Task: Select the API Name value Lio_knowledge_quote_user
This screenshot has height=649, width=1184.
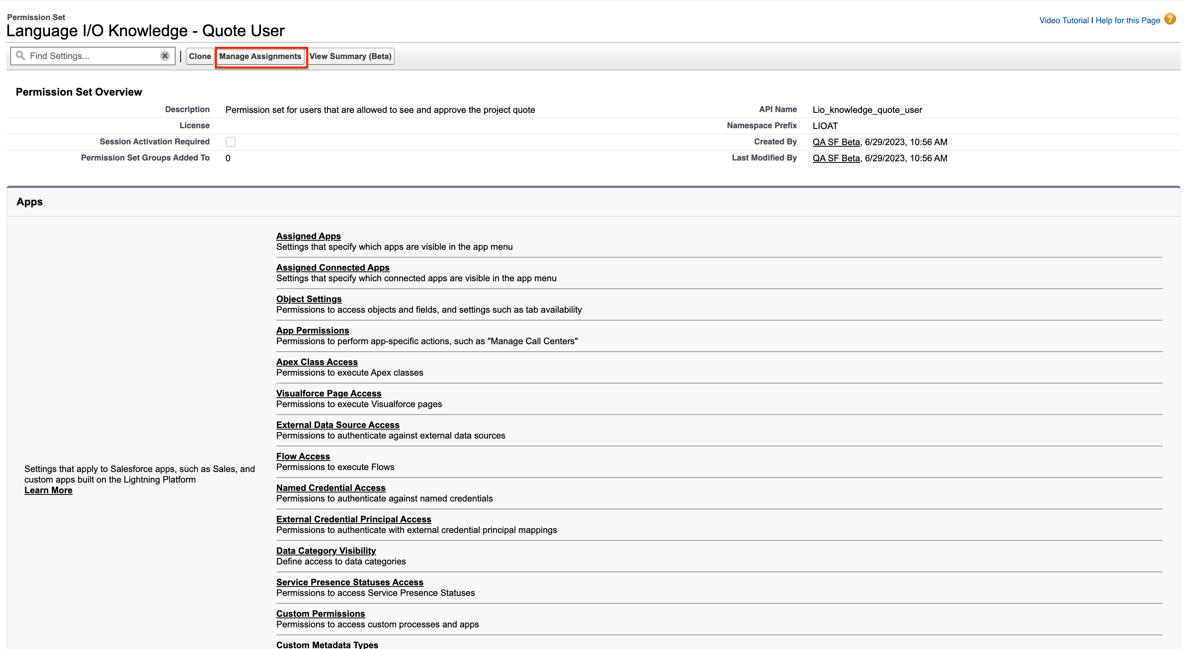Action: (867, 110)
